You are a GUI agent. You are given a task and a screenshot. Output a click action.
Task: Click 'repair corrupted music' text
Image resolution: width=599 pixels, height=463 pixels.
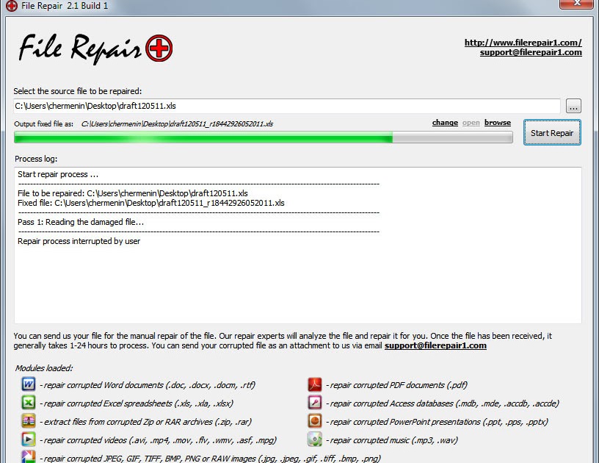pyautogui.click(x=392, y=440)
